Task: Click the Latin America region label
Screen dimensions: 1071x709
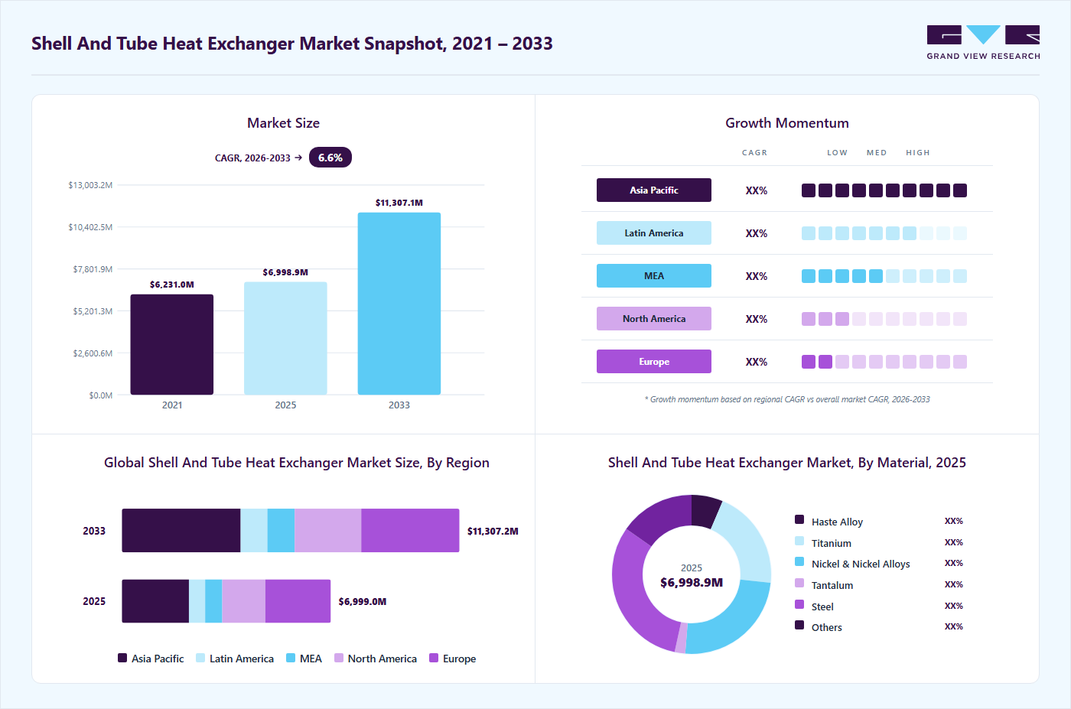Action: (x=654, y=233)
